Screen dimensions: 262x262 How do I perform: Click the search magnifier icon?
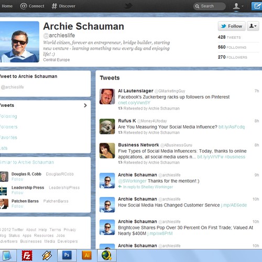point(197,6)
